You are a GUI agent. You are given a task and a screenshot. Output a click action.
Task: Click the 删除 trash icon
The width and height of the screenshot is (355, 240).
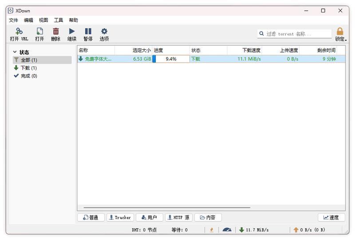[56, 31]
